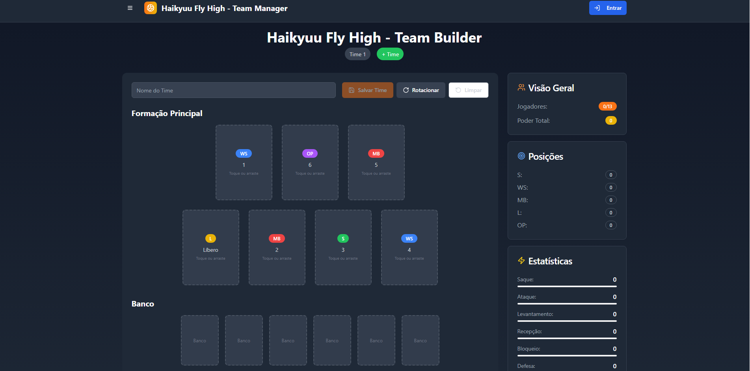This screenshot has height=371, width=750.
Task: Click the Levantamento stat label
Action: (x=535, y=314)
